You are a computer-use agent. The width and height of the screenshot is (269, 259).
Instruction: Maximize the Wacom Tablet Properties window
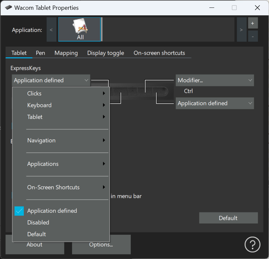tap(234, 8)
